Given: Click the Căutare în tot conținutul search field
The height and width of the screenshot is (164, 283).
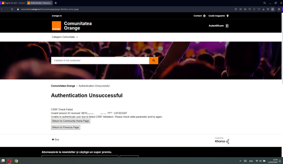Looking at the screenshot, I should click(100, 60).
